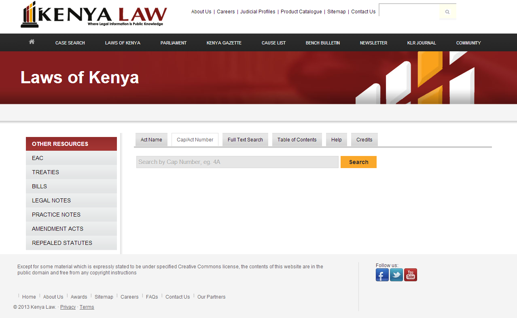The image size is (517, 318).
Task: Open Newsletter in the navigation bar
Action: pyautogui.click(x=373, y=43)
